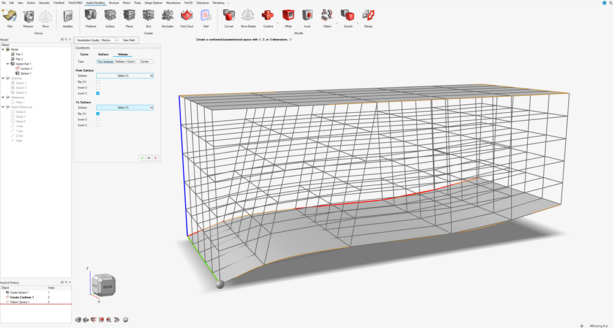The width and height of the screenshot is (613, 328).
Task: Select the Strut lattice tool
Action: (148, 17)
